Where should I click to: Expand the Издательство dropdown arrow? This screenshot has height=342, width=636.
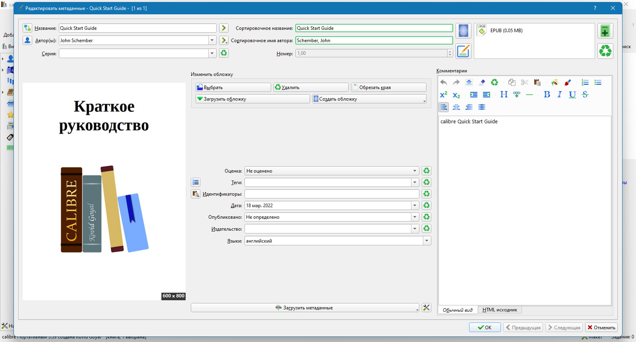pyautogui.click(x=415, y=229)
